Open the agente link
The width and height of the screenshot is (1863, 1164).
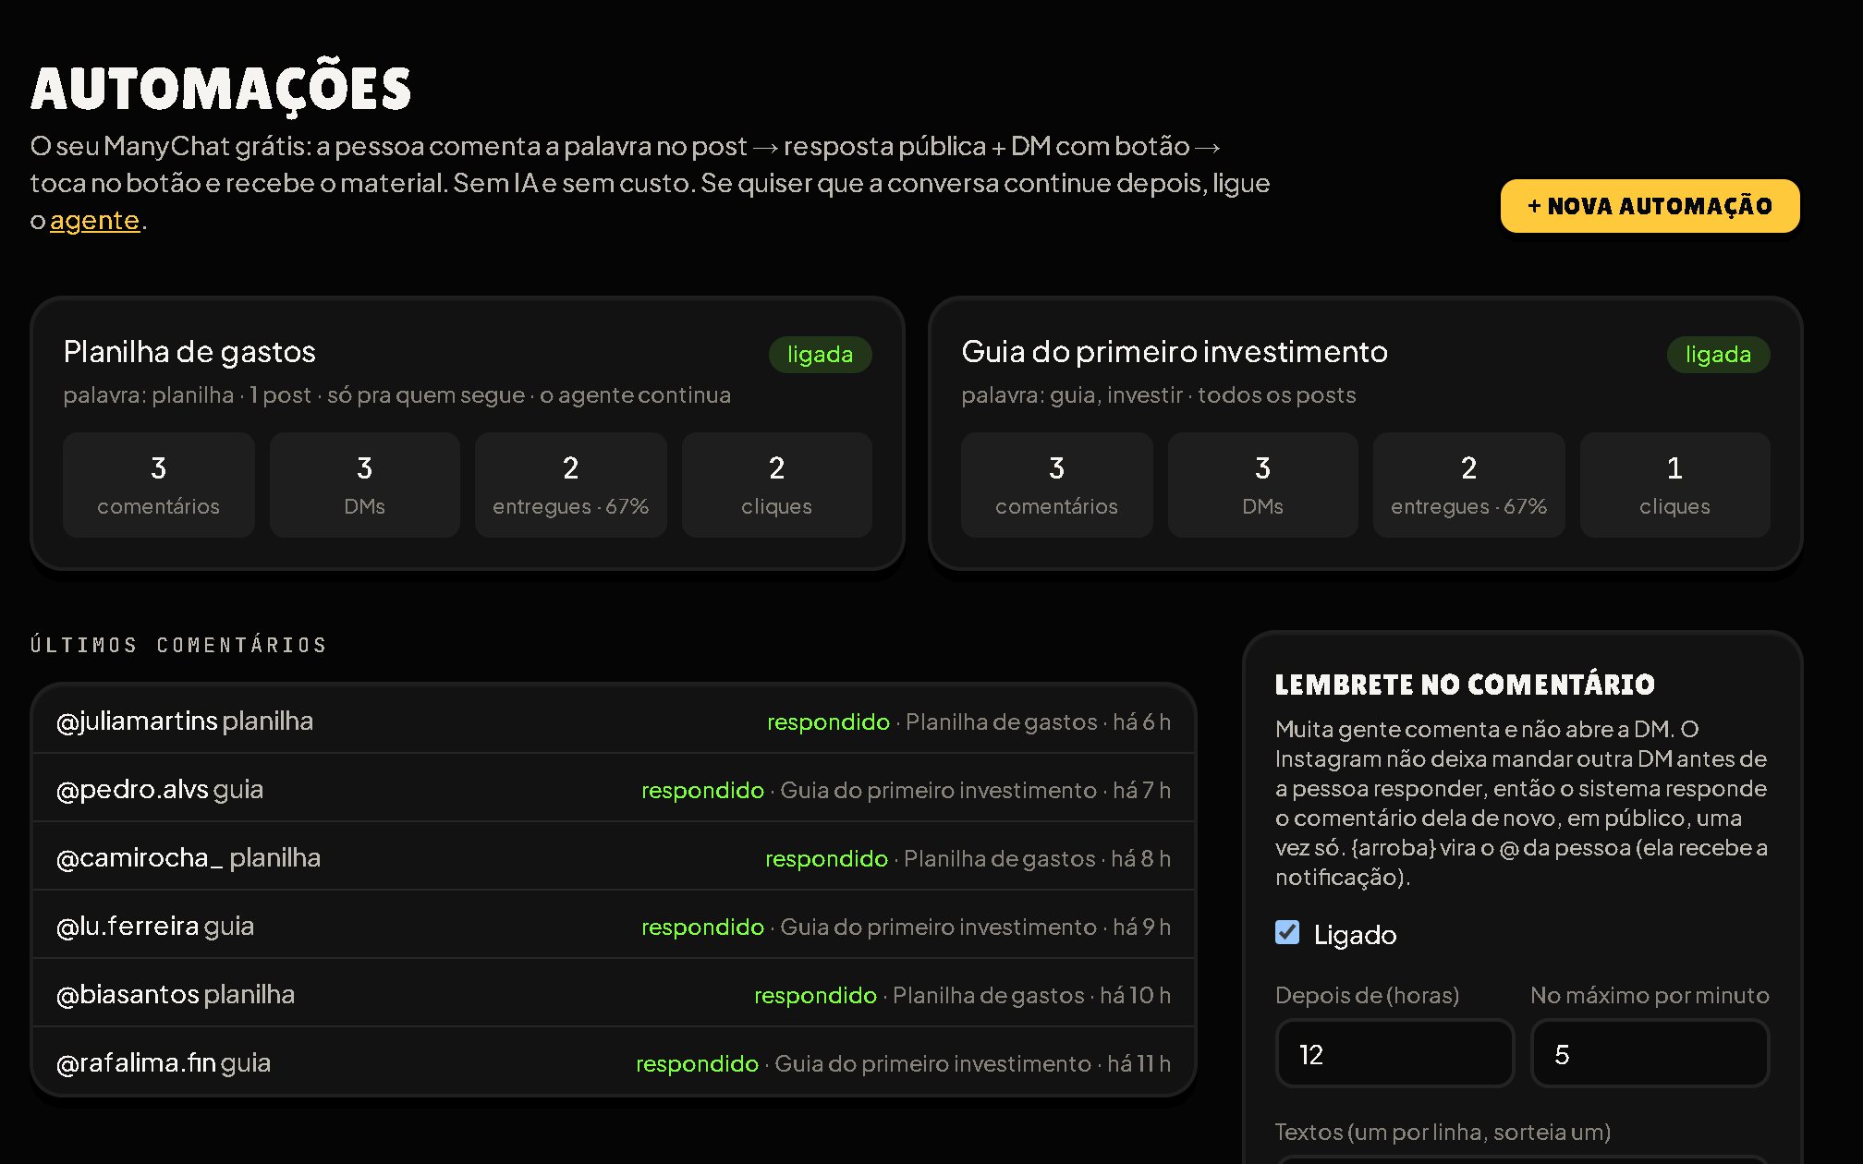94,221
